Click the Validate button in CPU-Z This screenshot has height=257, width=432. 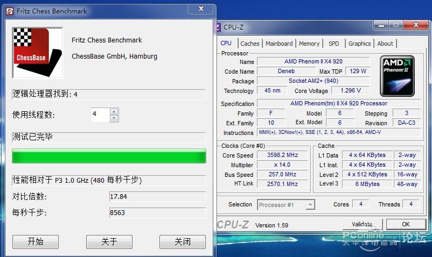(363, 224)
